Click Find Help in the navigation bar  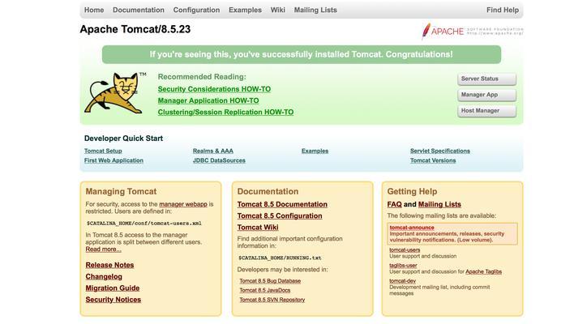pyautogui.click(x=503, y=10)
